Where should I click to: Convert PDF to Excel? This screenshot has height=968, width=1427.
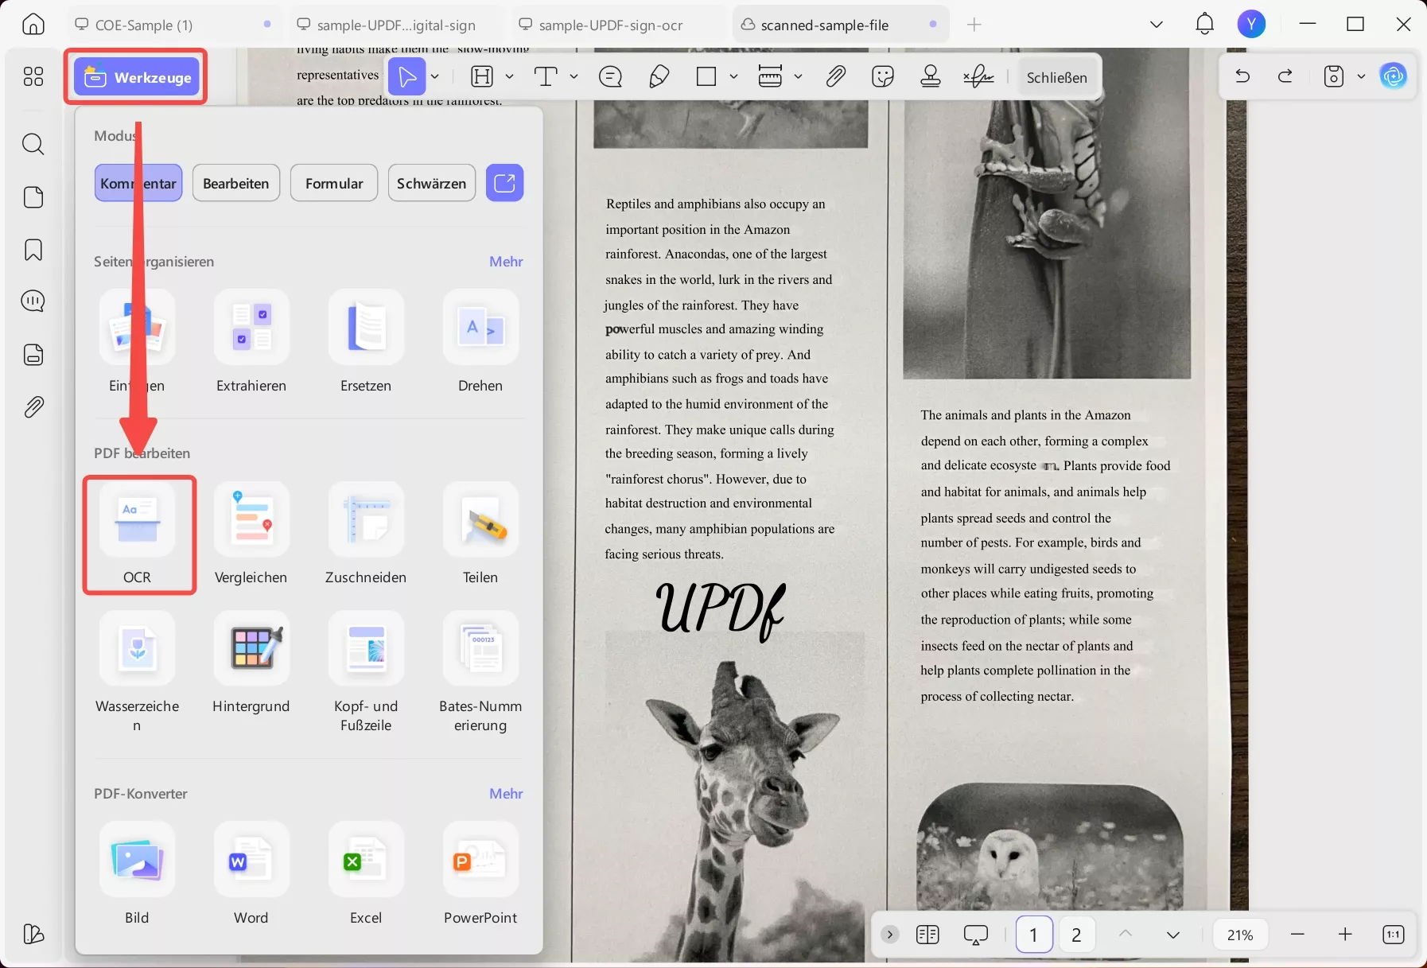pos(366,862)
